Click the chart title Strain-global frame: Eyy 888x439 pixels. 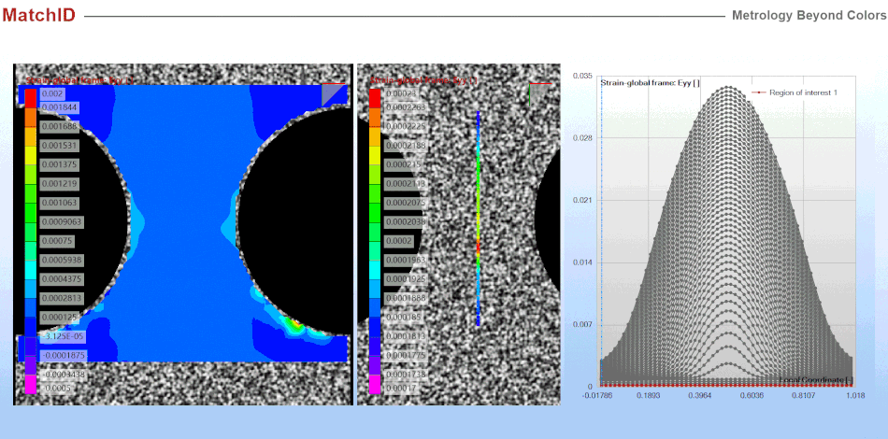click(651, 83)
